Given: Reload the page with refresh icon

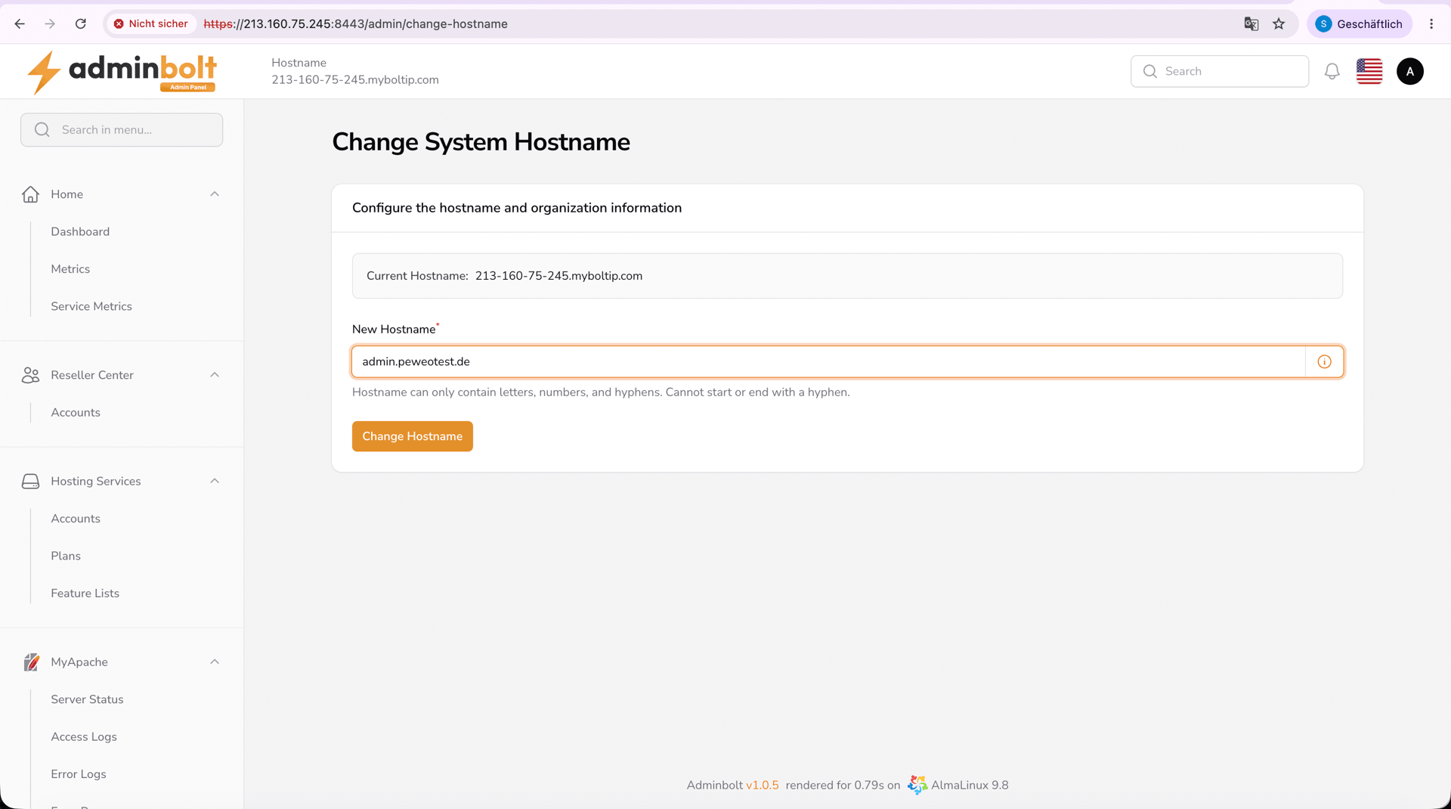Looking at the screenshot, I should (x=81, y=24).
